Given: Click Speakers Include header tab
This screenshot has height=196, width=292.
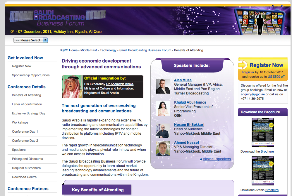Looking at the screenshot, I should [x=192, y=65].
